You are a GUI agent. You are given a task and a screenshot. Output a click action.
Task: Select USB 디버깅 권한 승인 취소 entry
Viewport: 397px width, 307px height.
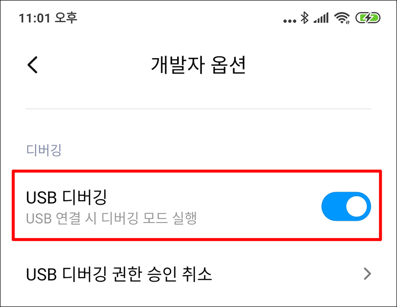[198, 274]
